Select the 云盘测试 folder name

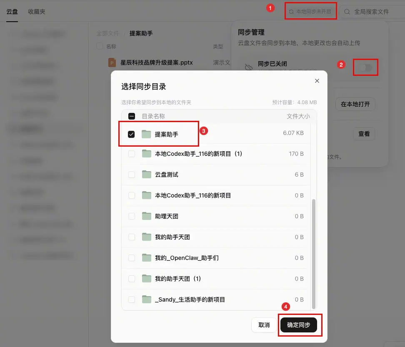point(167,175)
